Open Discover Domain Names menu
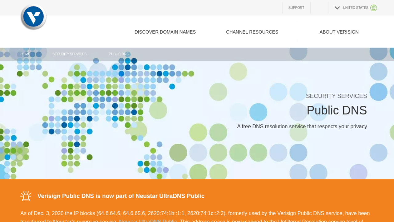394x222 pixels. tap(165, 32)
